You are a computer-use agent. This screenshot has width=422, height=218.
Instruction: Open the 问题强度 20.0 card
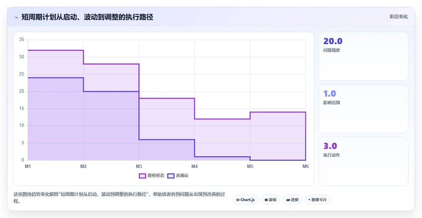click(x=363, y=56)
